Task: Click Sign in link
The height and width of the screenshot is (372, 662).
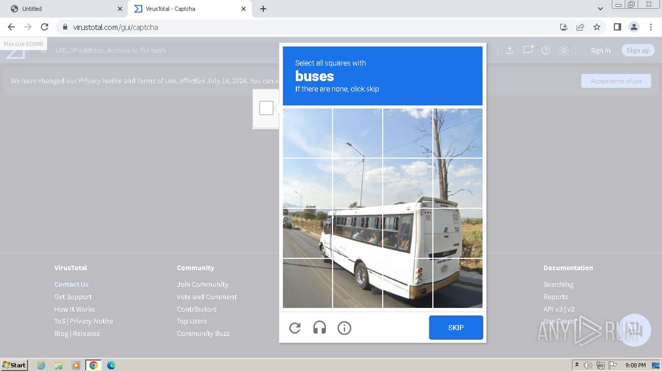Action: coord(600,50)
